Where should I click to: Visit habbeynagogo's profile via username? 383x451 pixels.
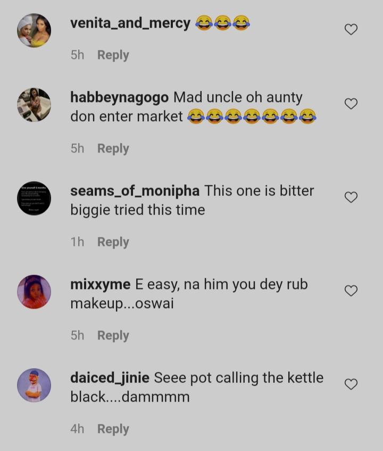120,98
